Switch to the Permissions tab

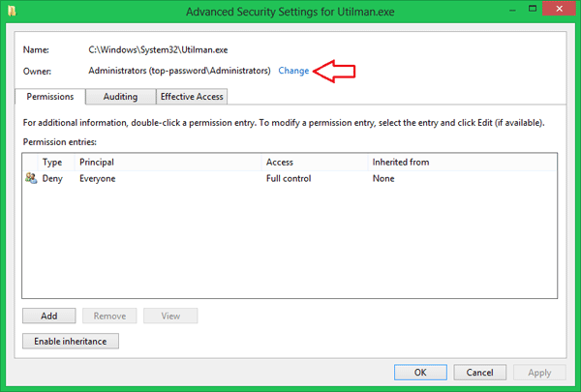click(x=50, y=97)
